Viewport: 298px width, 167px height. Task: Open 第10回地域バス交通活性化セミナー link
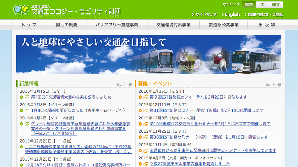210,124
